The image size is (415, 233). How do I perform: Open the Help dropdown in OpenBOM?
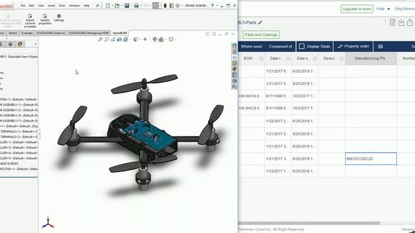383,8
